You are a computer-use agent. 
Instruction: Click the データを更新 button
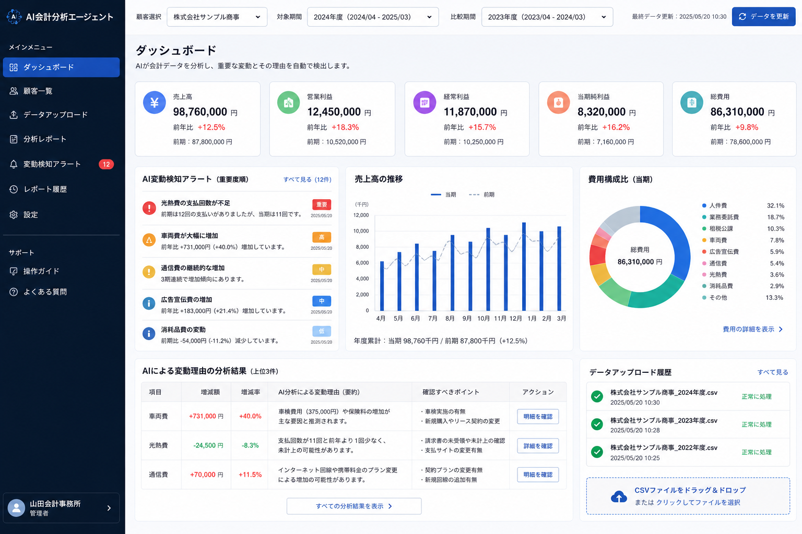pyautogui.click(x=763, y=17)
